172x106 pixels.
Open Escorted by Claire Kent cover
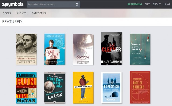83,49
